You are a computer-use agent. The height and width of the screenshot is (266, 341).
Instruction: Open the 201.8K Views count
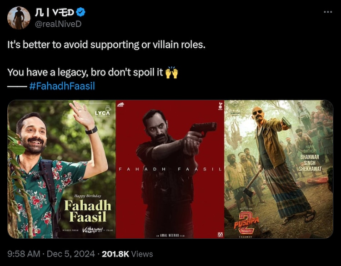coord(127,254)
